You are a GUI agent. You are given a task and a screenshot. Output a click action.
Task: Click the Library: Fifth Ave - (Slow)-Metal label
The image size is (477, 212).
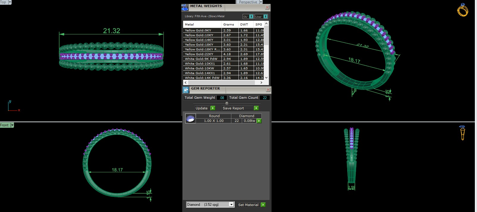[205, 16]
